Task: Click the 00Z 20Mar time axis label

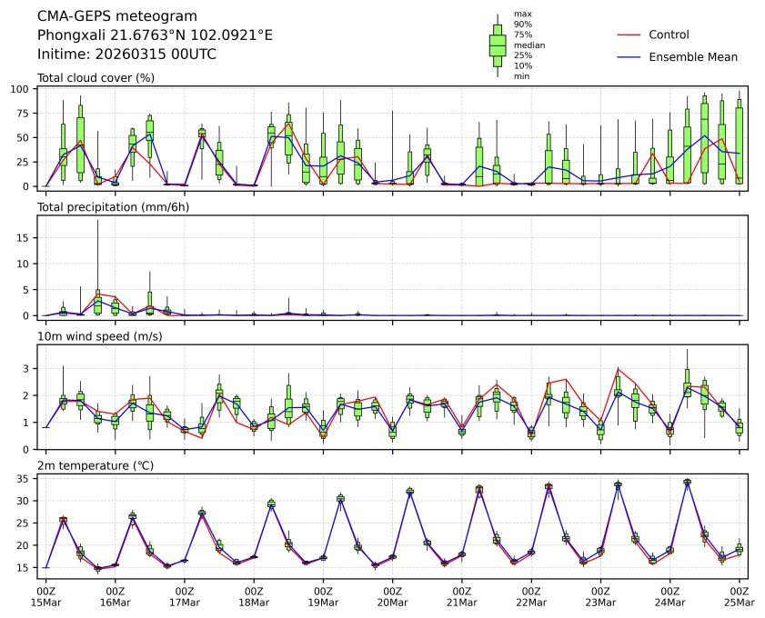Action: [x=392, y=596]
